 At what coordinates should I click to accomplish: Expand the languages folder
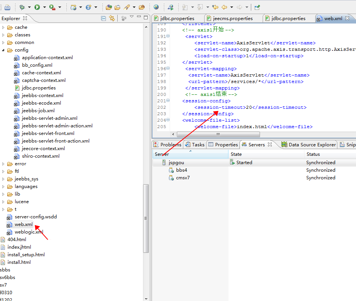(x=3, y=187)
